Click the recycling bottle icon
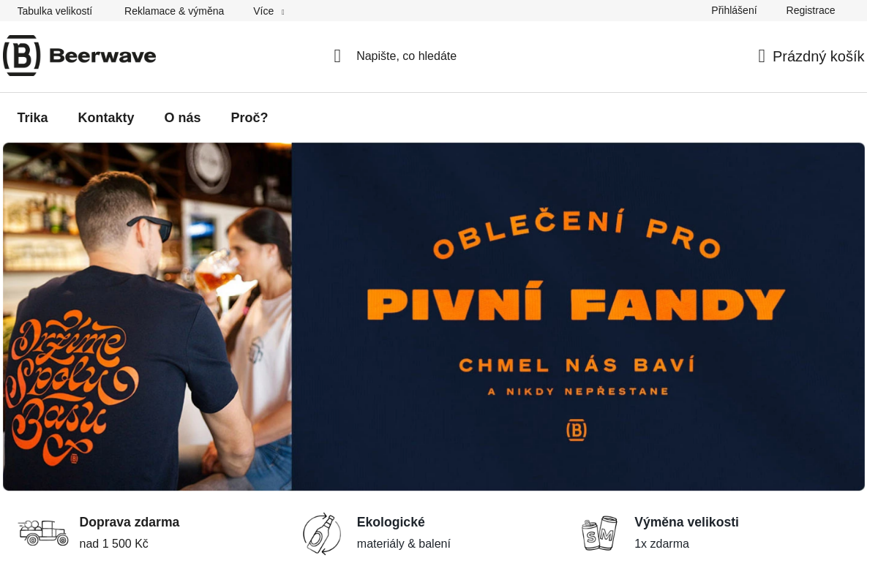Image resolution: width=878 pixels, height=585 pixels. tap(322, 533)
